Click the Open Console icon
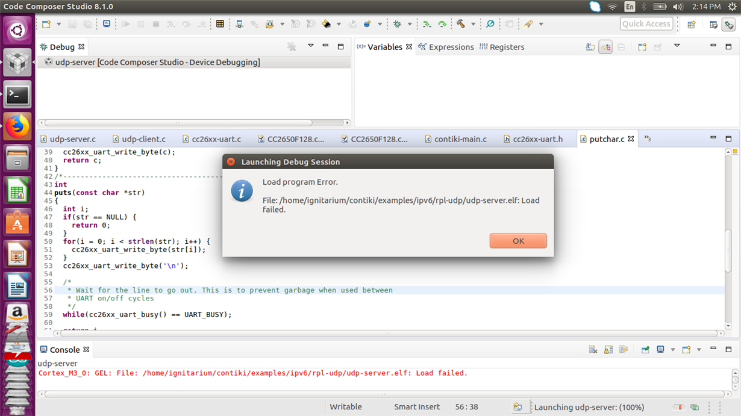Image resolution: width=741 pixels, height=416 pixels. 686,349
